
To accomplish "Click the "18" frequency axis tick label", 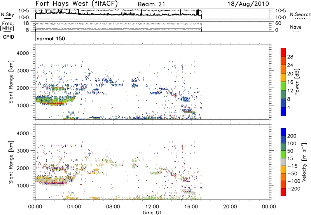I will click(26, 23).
